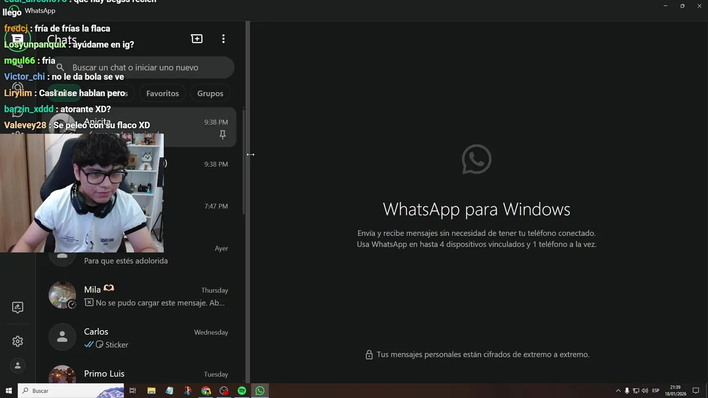Filter chats by Grupos
This screenshot has width=708, height=398.
point(210,93)
